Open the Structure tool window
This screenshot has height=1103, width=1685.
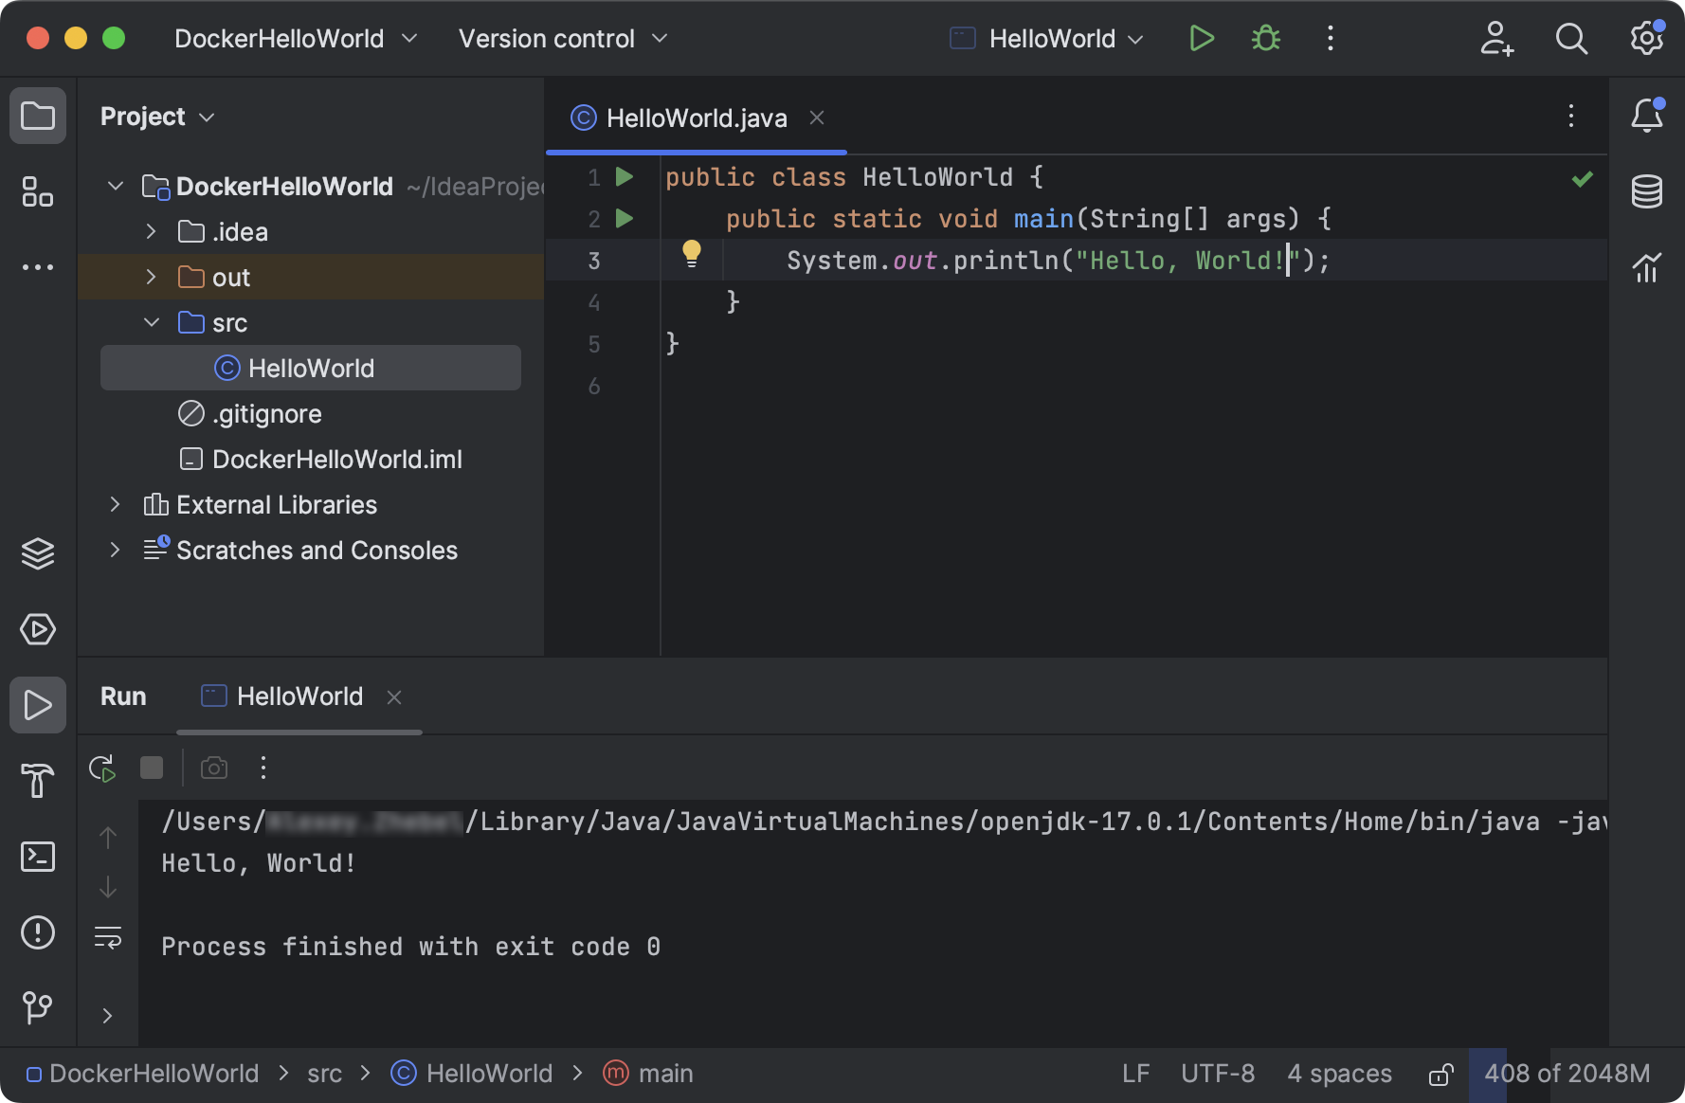(38, 192)
